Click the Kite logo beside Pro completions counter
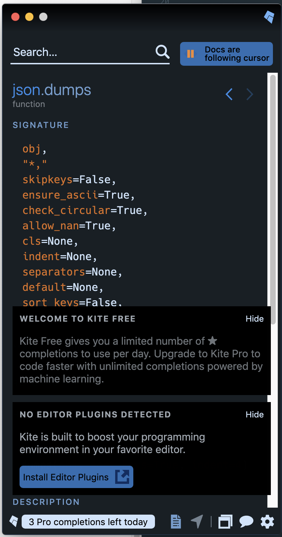 tap(13, 521)
